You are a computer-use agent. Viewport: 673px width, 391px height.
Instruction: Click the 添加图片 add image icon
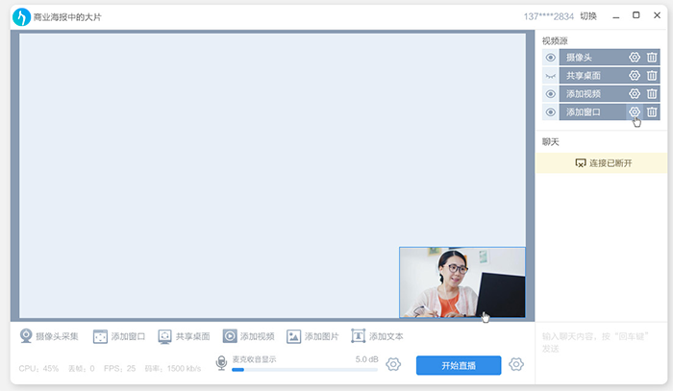pyautogui.click(x=294, y=336)
